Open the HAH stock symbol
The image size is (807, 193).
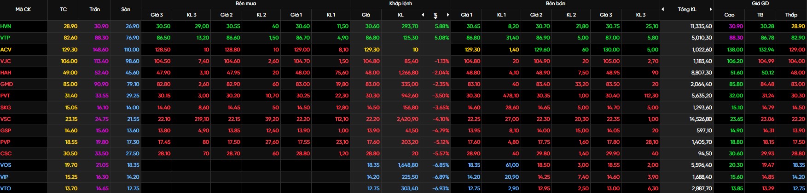coord(6,73)
